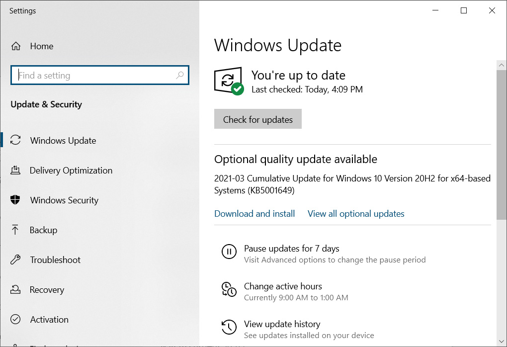Click the Activation checkmark circle icon
The width and height of the screenshot is (507, 347).
point(15,319)
